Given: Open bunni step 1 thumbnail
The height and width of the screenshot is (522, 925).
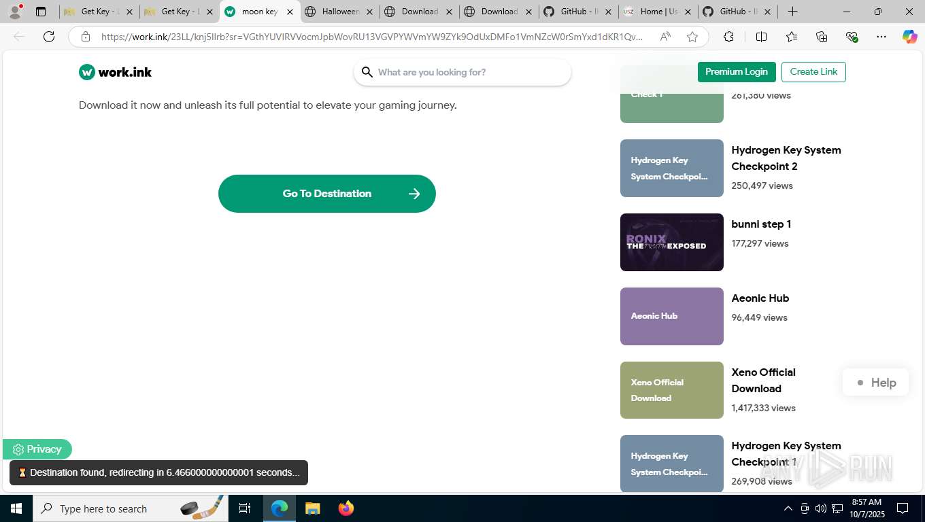Looking at the screenshot, I should [672, 242].
